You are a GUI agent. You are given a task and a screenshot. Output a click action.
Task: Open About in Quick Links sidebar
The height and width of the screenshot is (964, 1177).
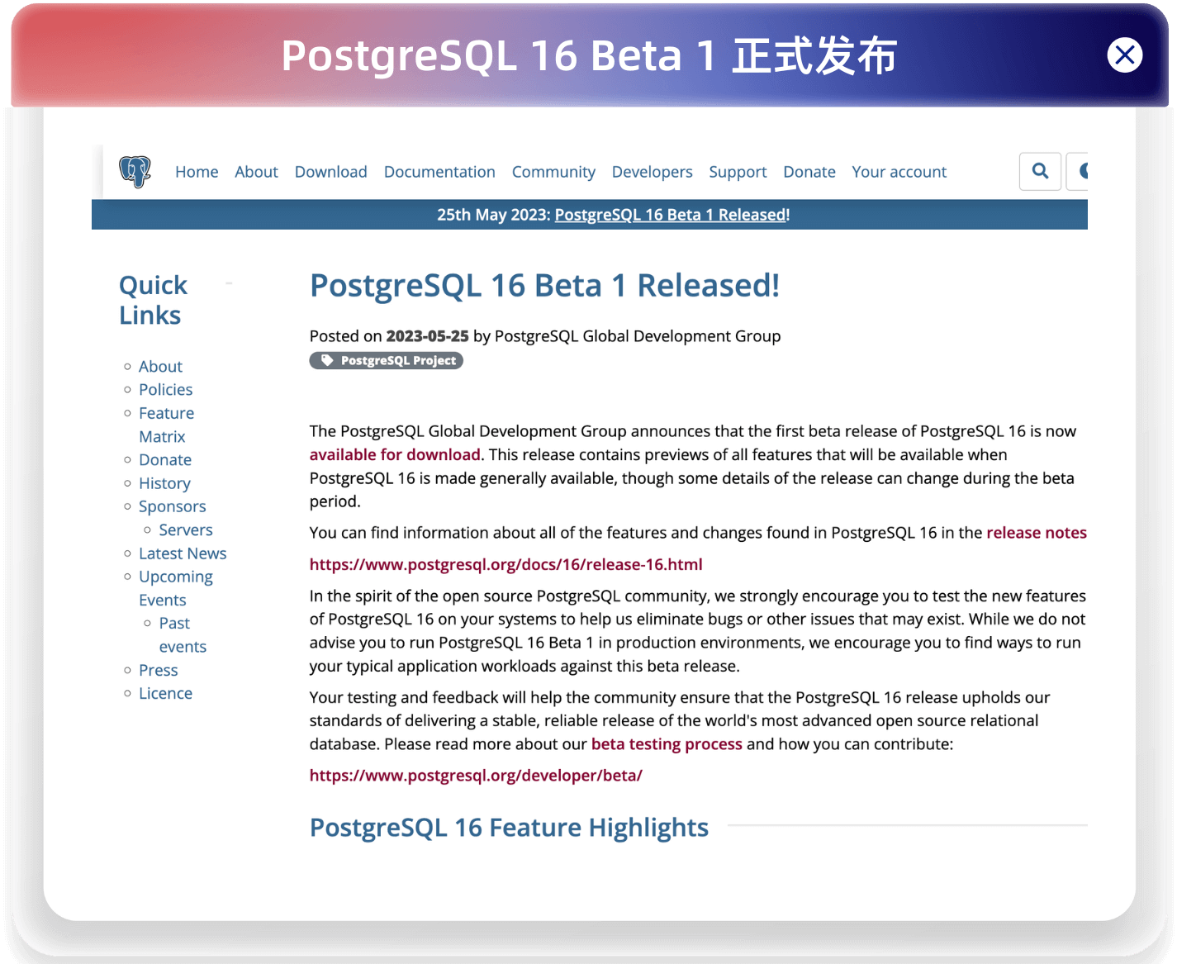[160, 366]
